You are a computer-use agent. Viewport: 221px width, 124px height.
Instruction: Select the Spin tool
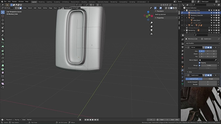(3, 69)
